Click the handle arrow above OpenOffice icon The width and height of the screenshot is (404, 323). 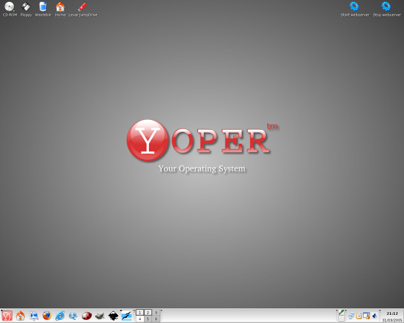click(121, 310)
